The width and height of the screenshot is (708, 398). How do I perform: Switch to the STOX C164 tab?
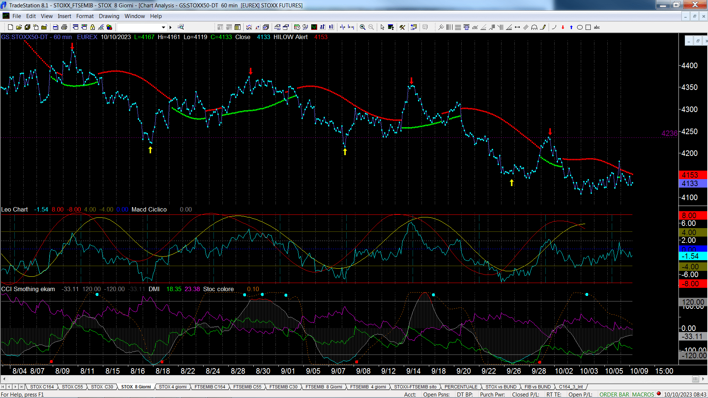tap(42, 387)
